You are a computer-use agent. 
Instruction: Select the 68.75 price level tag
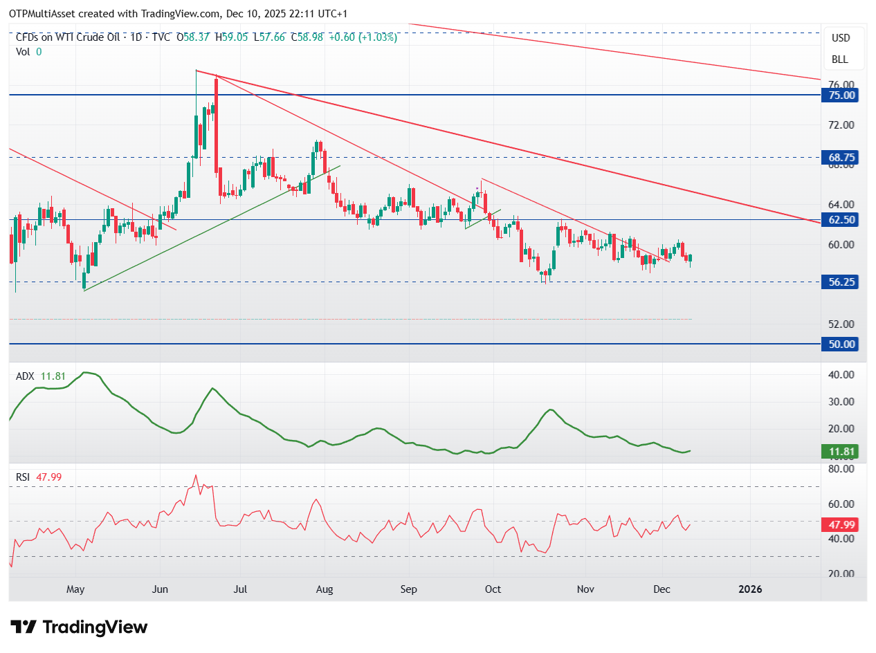840,158
